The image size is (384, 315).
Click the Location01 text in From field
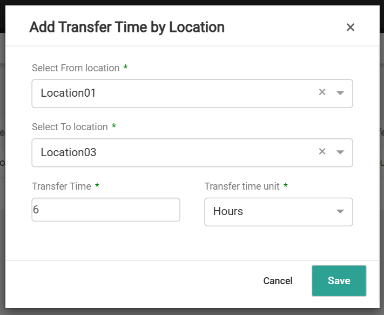68,93
